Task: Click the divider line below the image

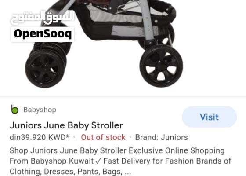Action: 123,96
